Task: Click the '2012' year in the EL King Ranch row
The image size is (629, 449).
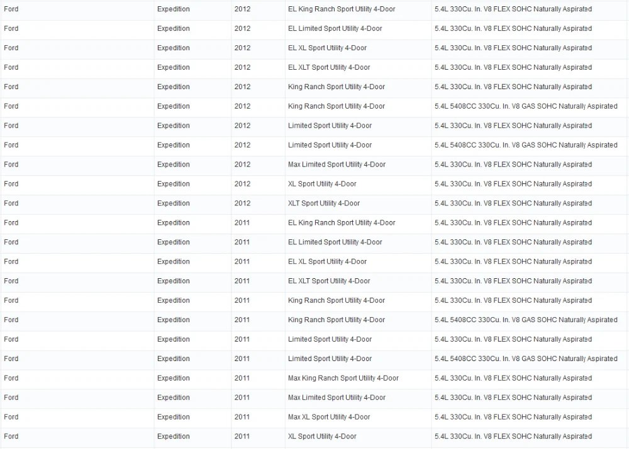Action: 242,9
